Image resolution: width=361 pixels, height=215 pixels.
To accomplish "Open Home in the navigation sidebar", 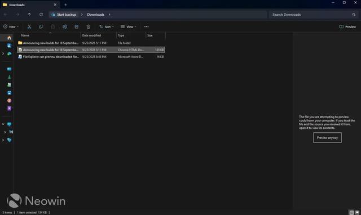I will [x=9, y=38].
